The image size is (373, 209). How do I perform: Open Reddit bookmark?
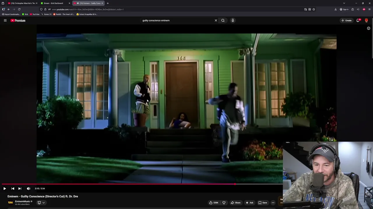[64, 14]
